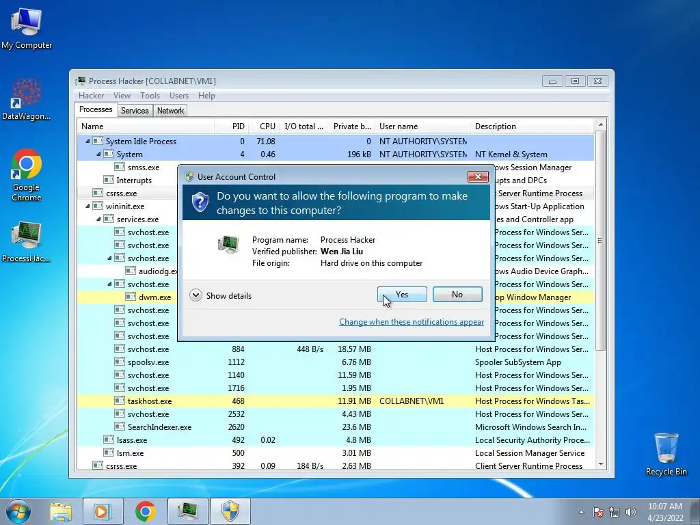This screenshot has height=525, width=700.
Task: Sort by the Description column header
Action: (533, 126)
